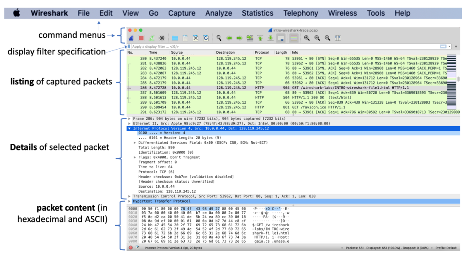Toggle packet list colorizing rules icon

(x=294, y=38)
